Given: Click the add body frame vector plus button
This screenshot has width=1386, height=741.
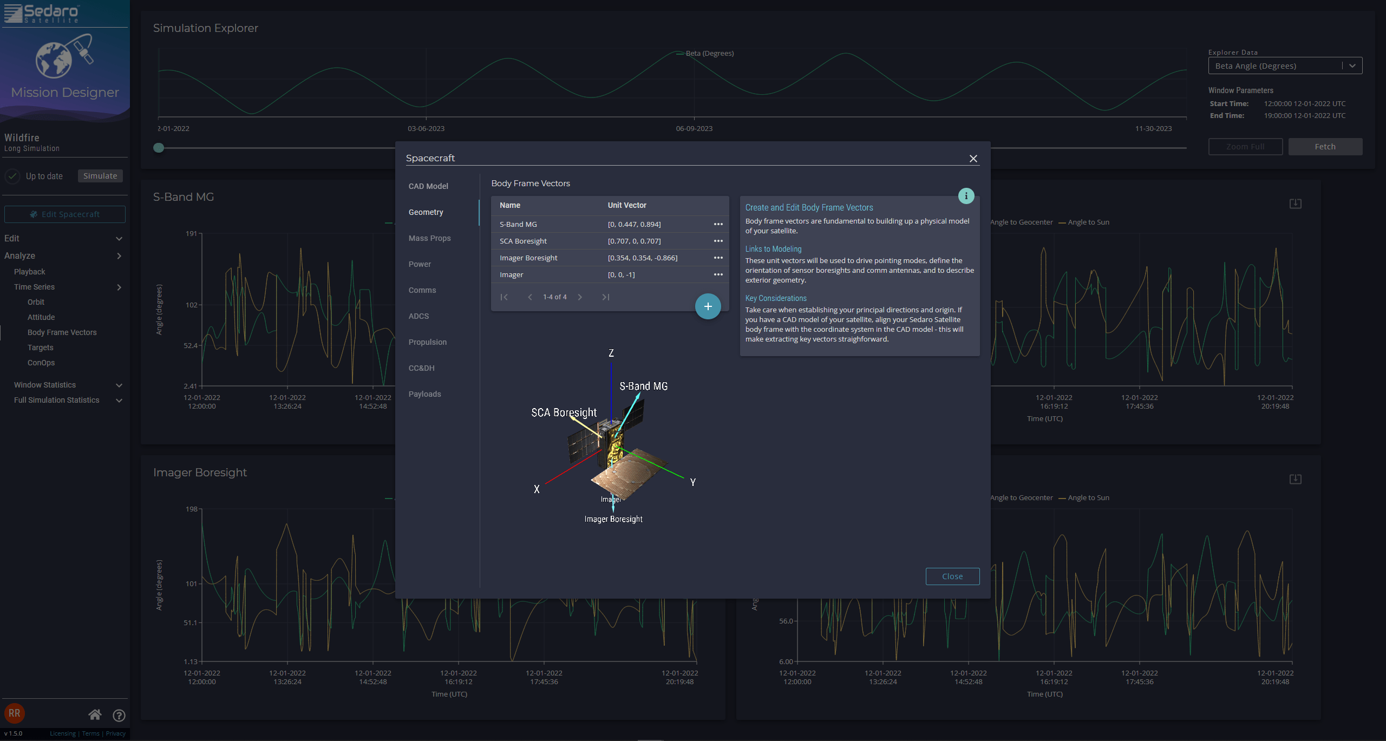Looking at the screenshot, I should click(708, 306).
